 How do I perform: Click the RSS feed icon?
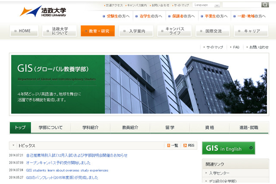point(185,146)
